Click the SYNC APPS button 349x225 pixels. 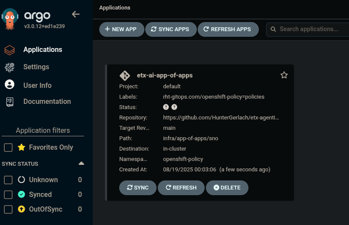coord(171,29)
